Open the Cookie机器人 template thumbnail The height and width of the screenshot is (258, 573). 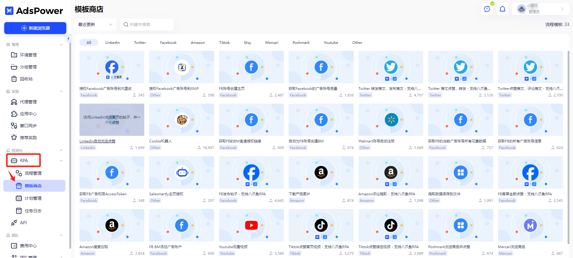coord(182,120)
